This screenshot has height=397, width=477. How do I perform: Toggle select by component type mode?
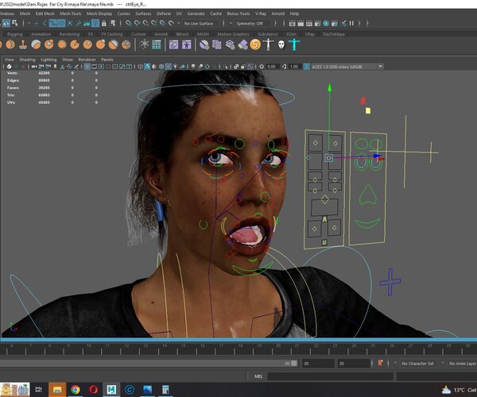pyautogui.click(x=14, y=23)
